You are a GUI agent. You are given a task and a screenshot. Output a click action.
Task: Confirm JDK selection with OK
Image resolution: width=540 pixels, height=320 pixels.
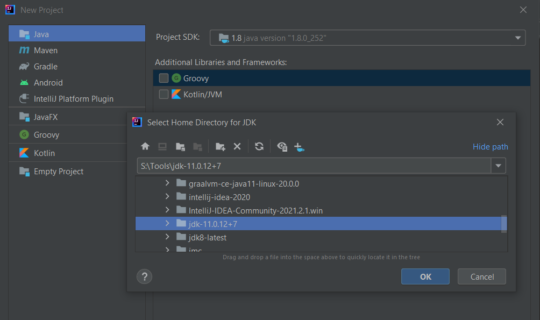point(425,276)
